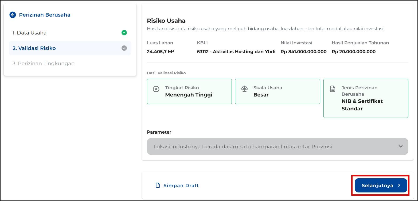Image resolution: width=418 pixels, height=201 pixels.
Task: Click the Risiko Usaha heading
Action: (x=166, y=21)
